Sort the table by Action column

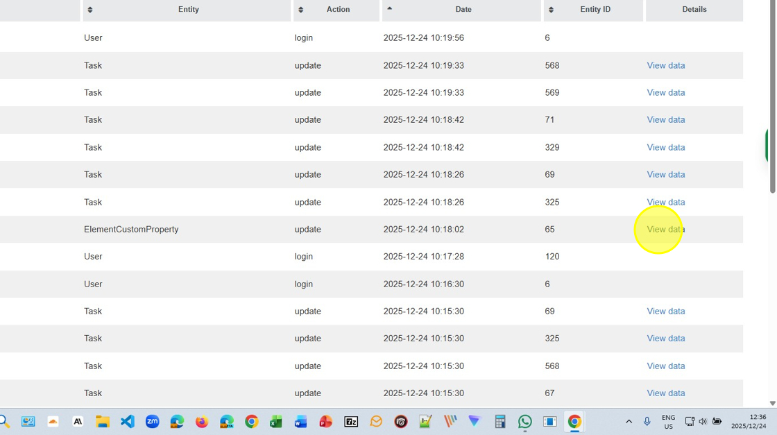pyautogui.click(x=337, y=10)
